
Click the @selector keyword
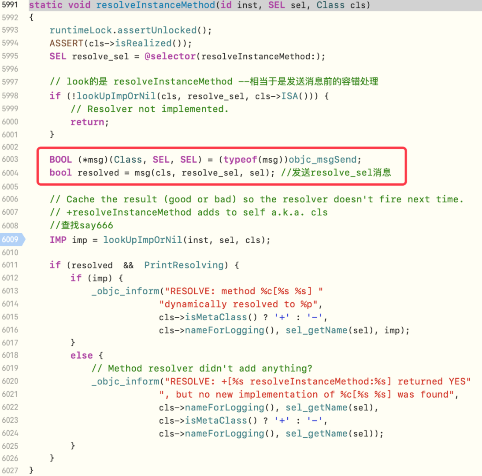[170, 56]
